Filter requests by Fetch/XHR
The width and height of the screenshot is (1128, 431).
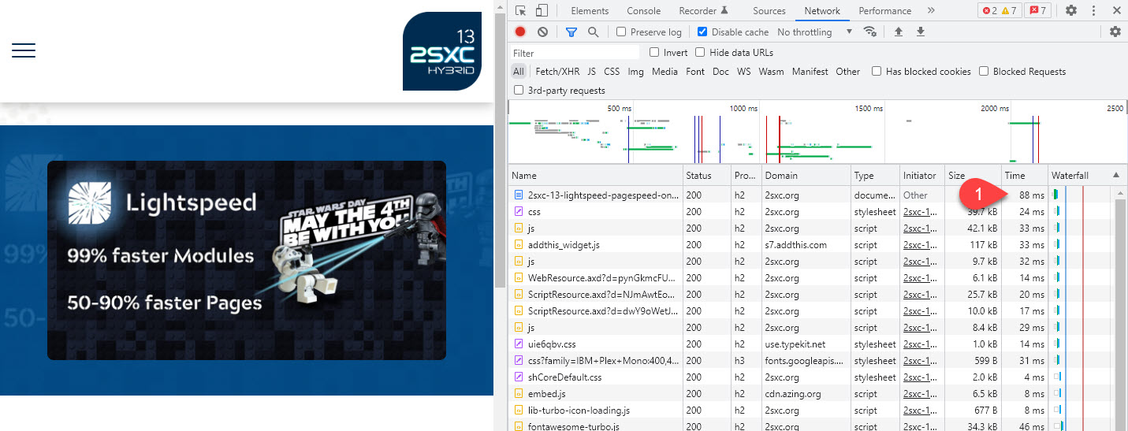[557, 72]
